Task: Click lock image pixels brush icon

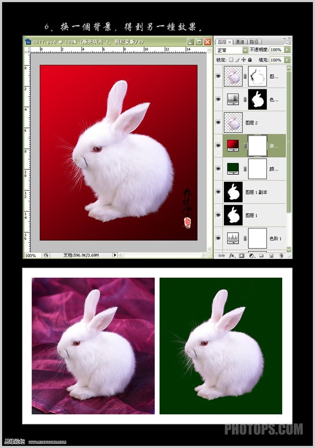Action: click(x=237, y=60)
